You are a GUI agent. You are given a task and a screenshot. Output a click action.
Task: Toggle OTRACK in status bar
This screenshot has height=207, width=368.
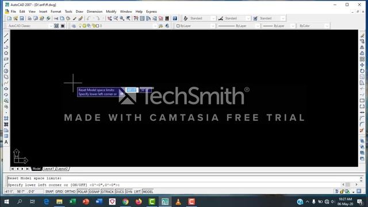[x=108, y=191]
